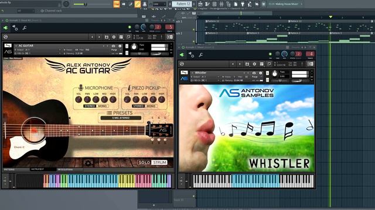Open the Presets dropdown showing MIC STEREO
Viewport: 375px width, 210px height.
[121, 118]
